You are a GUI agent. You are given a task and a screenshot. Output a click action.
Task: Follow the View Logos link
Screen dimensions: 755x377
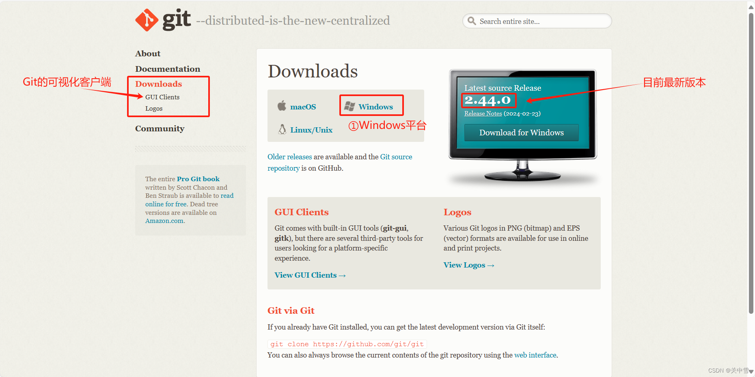(x=469, y=265)
